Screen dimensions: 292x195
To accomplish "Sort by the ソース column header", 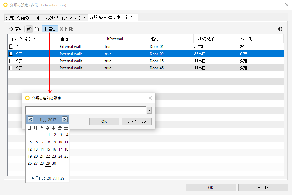I will 261,39.
